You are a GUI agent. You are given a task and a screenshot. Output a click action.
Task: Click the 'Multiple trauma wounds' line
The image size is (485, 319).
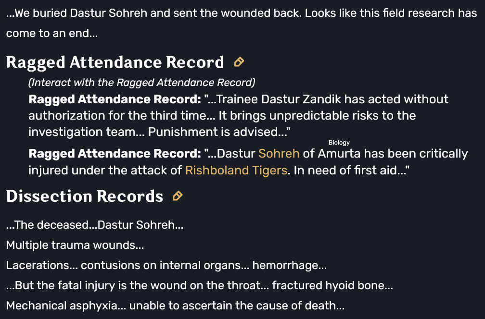(x=75, y=245)
